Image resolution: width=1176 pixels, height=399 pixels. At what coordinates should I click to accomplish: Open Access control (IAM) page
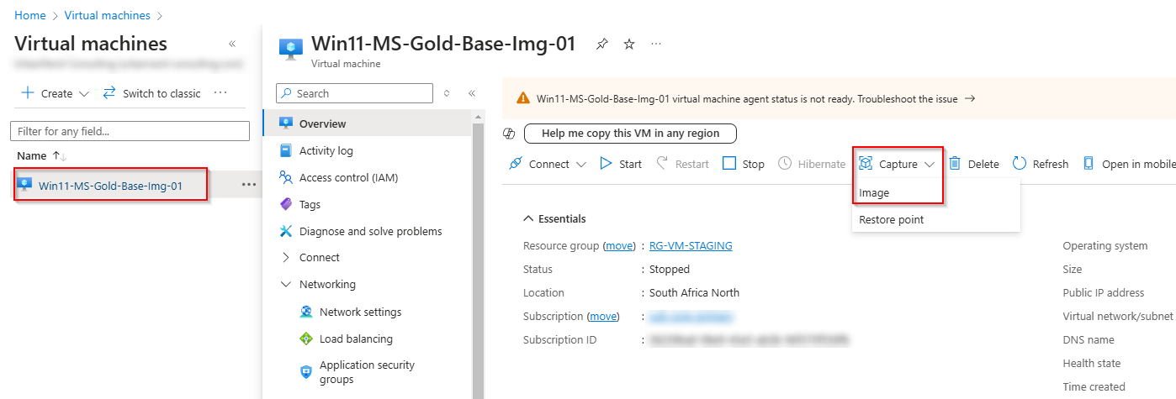point(348,177)
